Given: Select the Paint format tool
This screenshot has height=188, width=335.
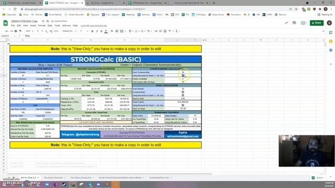Looking at the screenshot, I should click(x=20, y=31).
